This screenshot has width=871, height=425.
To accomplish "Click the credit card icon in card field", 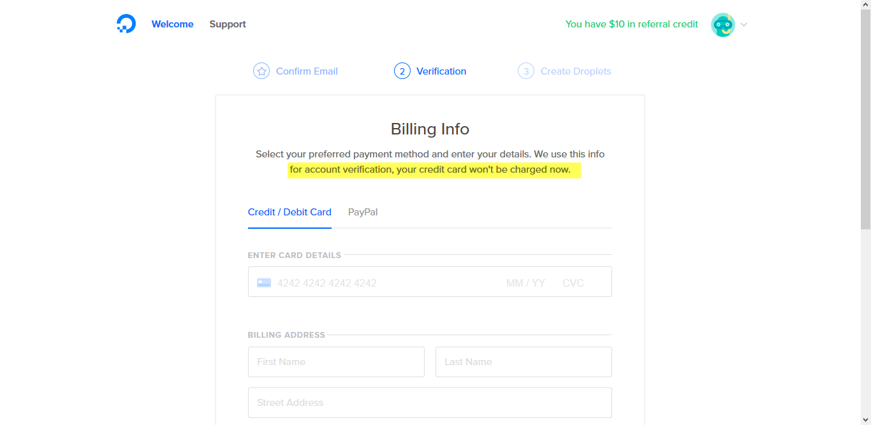I will 264,283.
